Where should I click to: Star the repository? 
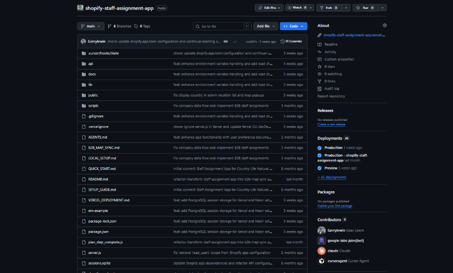pos(365,8)
